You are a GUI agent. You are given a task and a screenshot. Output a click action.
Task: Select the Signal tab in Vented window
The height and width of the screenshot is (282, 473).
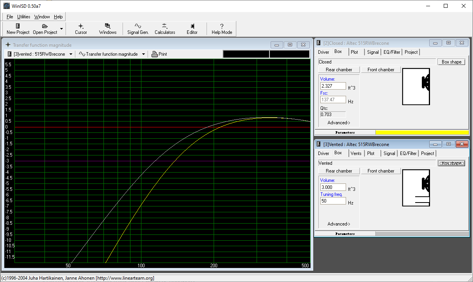(x=389, y=153)
